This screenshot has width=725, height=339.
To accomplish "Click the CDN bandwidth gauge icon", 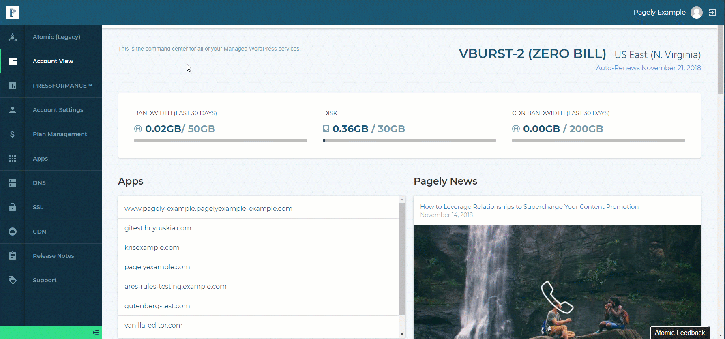I will coord(516,129).
